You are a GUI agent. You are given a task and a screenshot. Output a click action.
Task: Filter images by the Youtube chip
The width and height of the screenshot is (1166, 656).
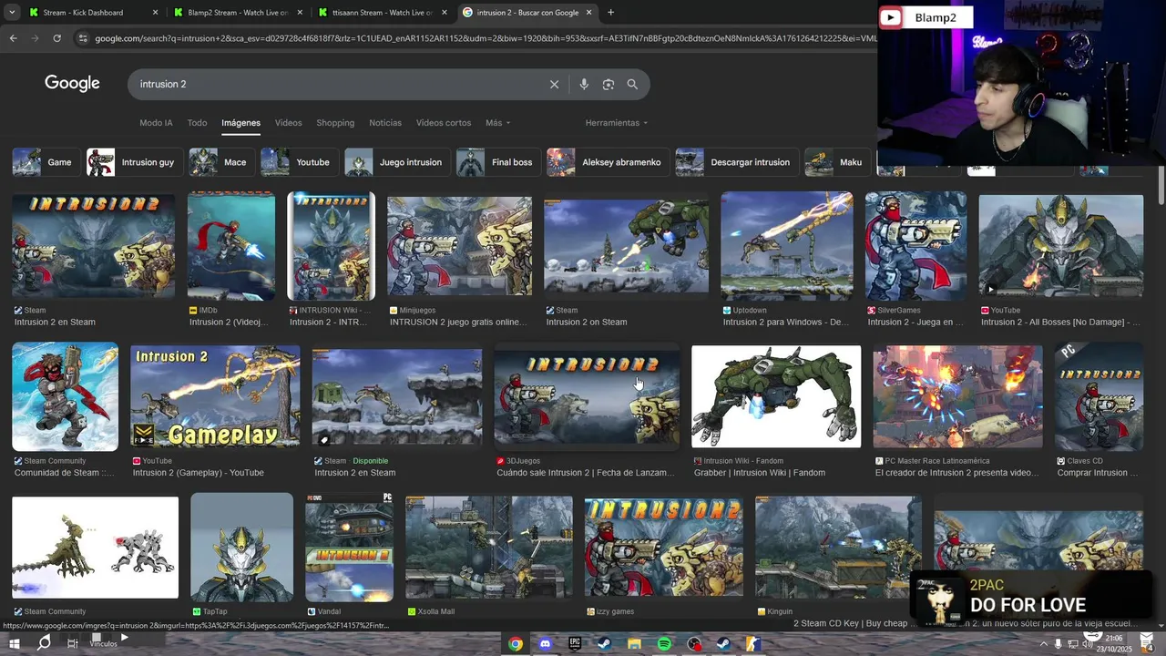(x=299, y=162)
